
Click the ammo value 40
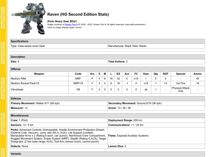[x=197, y=78]
